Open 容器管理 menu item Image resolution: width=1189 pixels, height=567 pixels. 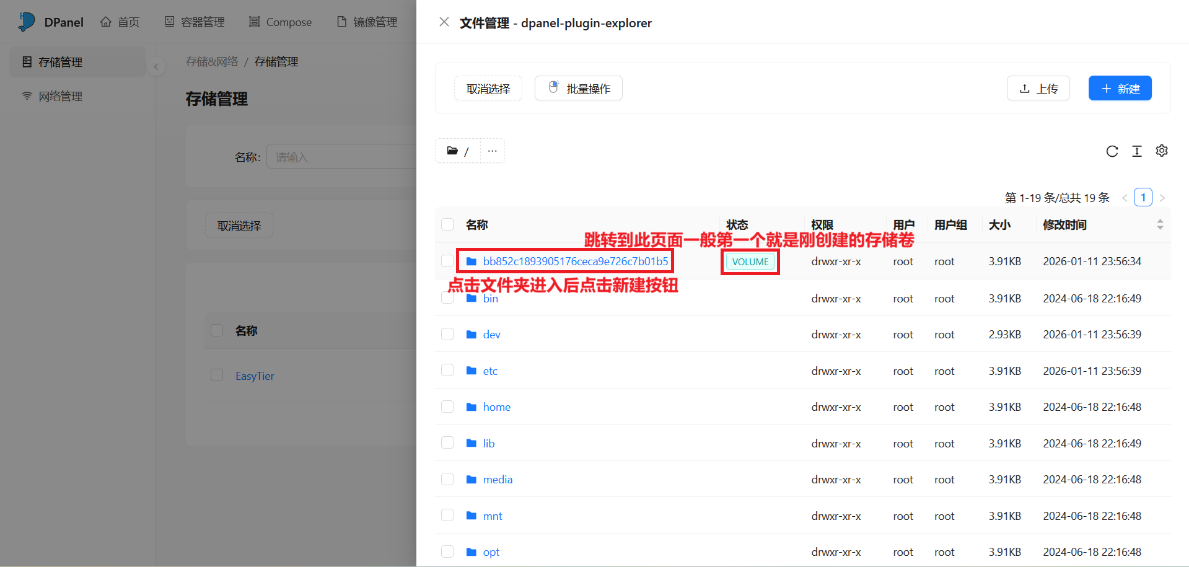click(x=195, y=22)
